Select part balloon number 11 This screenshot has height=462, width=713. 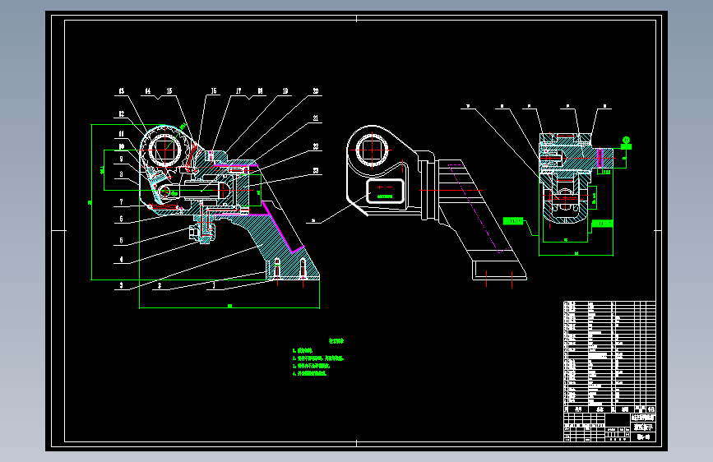tap(122, 134)
